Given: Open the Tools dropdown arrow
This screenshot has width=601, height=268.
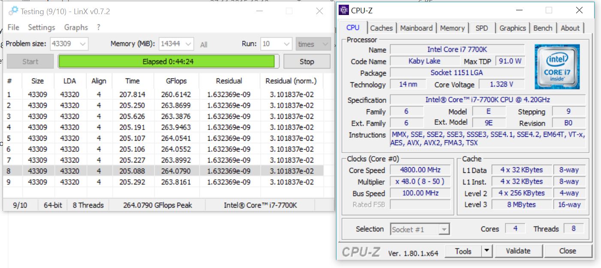Looking at the screenshot, I should [x=487, y=251].
